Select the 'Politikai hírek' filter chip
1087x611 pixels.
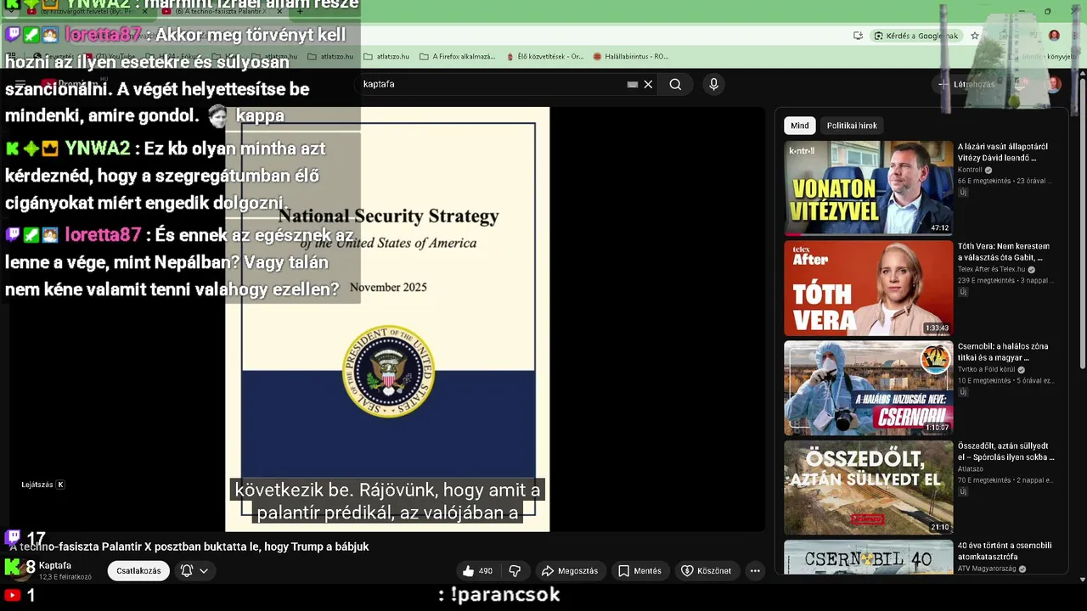(x=852, y=126)
